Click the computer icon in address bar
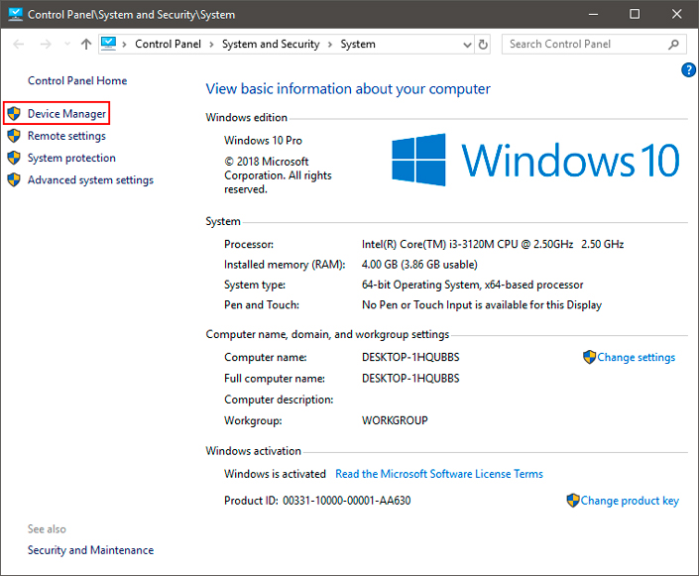The height and width of the screenshot is (576, 699). [108, 44]
